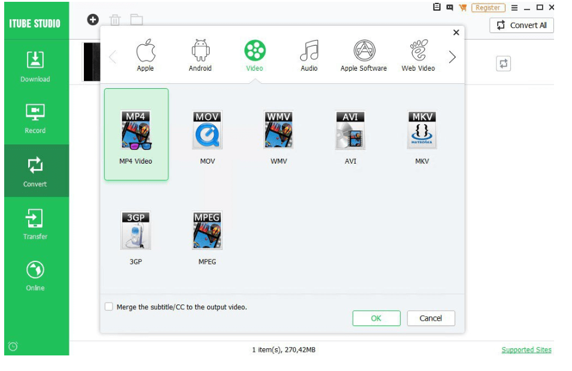This screenshot has height=371, width=572.
Task: Click the feedback chat icon in title bar
Action: pos(449,7)
